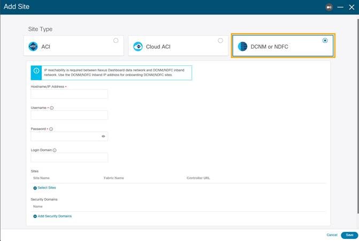The image size is (359, 241).
Task: Select the Cloud ACI radio button
Action: pos(220,41)
